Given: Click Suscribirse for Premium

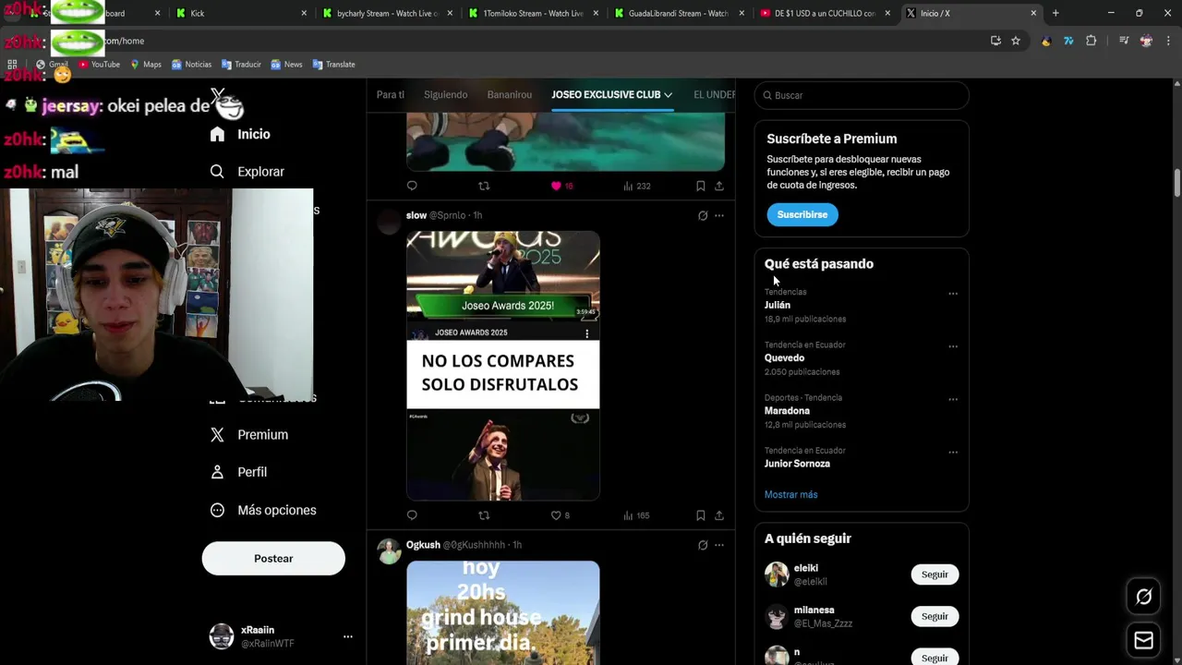Looking at the screenshot, I should (802, 214).
